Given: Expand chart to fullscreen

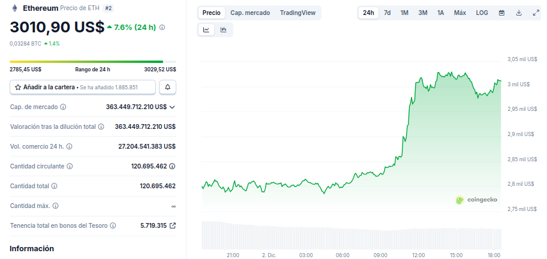Looking at the screenshot, I should click(x=536, y=13).
